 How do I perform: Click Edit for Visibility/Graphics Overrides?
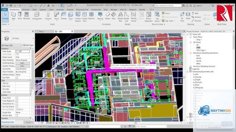(22, 63)
